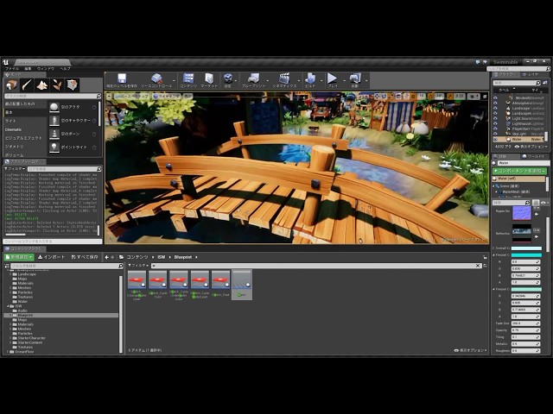Screen dimensions: 553x414
Task: Toggle visibility eye of Water actor
Action: coord(495,139)
